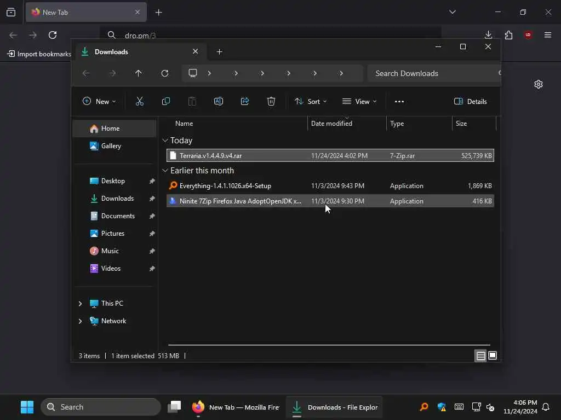The width and height of the screenshot is (561, 420).
Task: Unpin Documents using its pin icon
Action: (152, 216)
